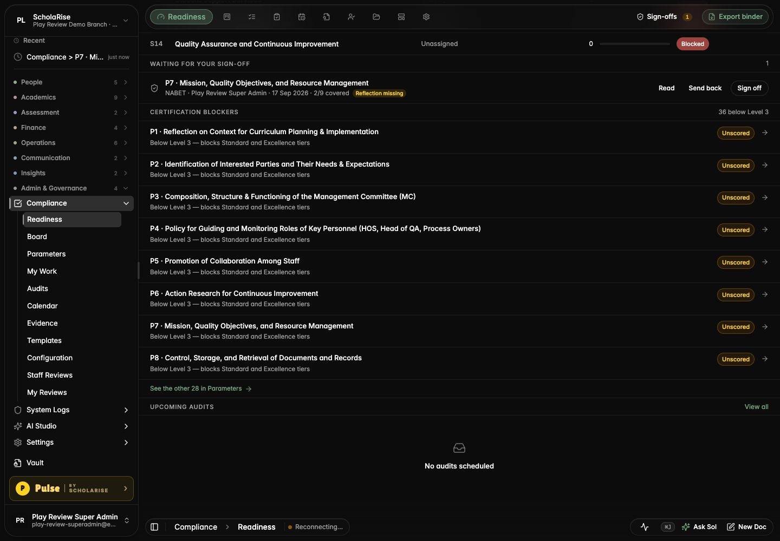Expand the Academics section in sidebar
This screenshot has height=541, width=780.
click(71, 97)
